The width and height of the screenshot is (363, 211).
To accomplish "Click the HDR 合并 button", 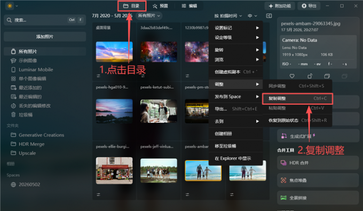I will [318, 163].
